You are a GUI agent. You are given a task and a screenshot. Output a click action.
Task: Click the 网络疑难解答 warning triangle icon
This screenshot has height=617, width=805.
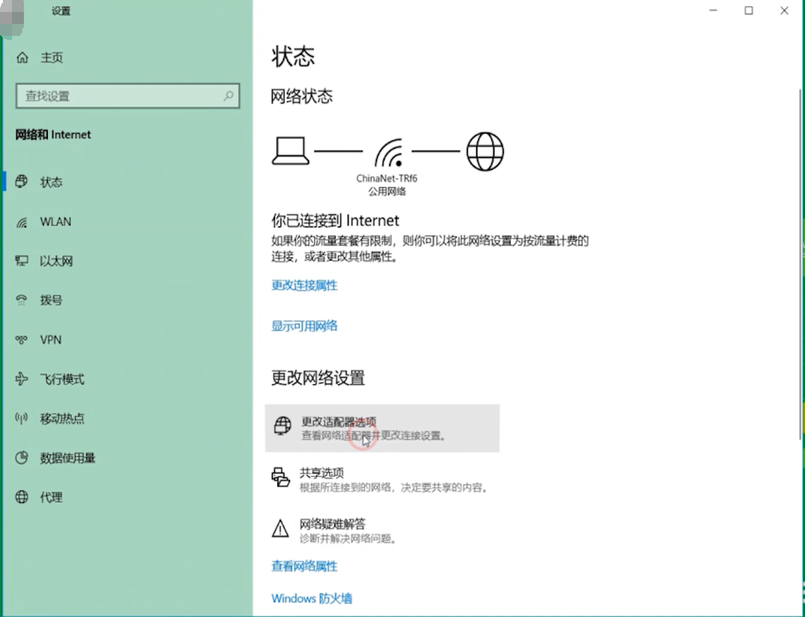coord(282,528)
